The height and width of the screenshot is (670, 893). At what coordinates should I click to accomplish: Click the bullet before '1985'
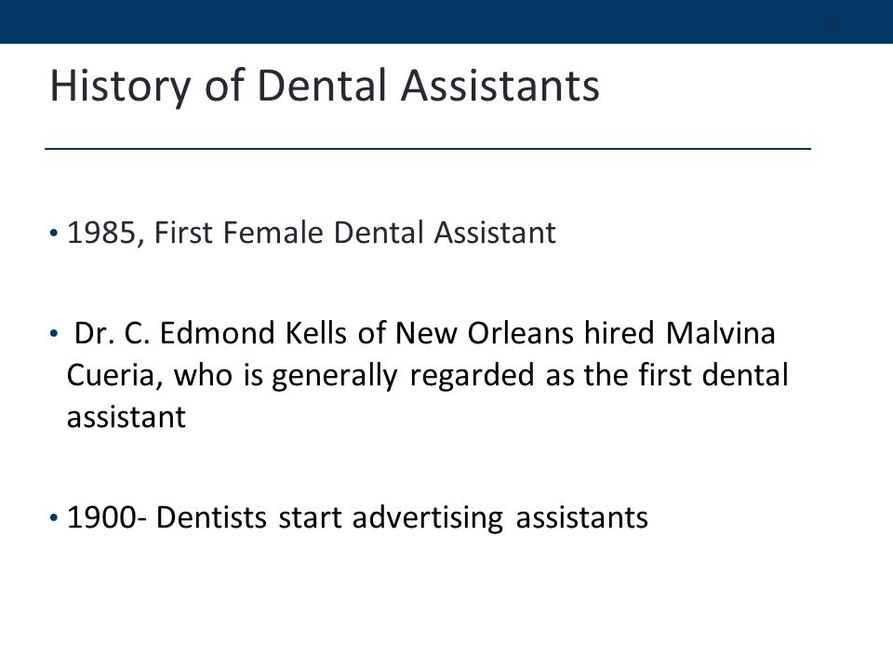pos(54,233)
